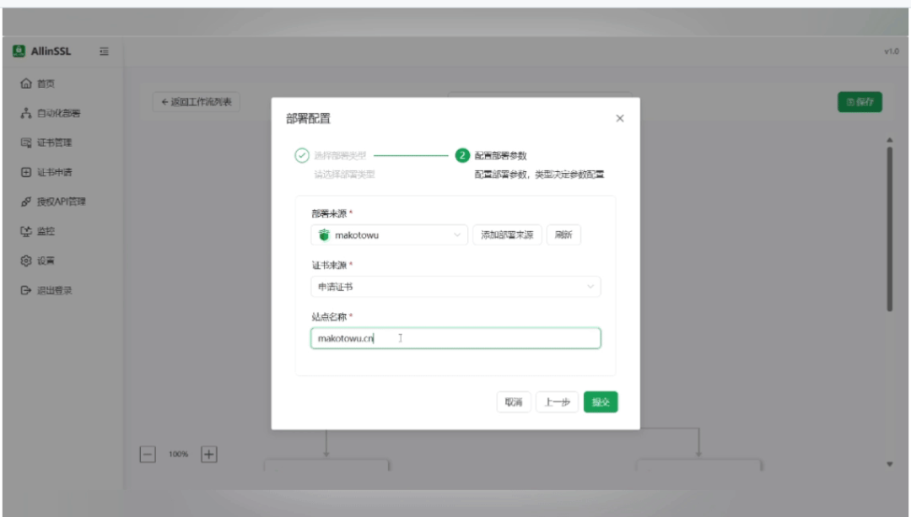This screenshot has width=911, height=517.
Task: Click the chevron arrow of 证书来源 select
Action: pos(590,287)
